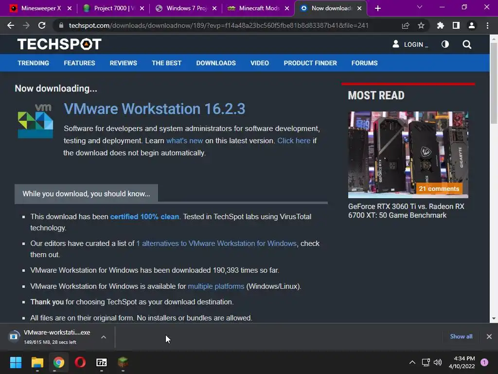Show hidden system tray icons

[412, 362]
